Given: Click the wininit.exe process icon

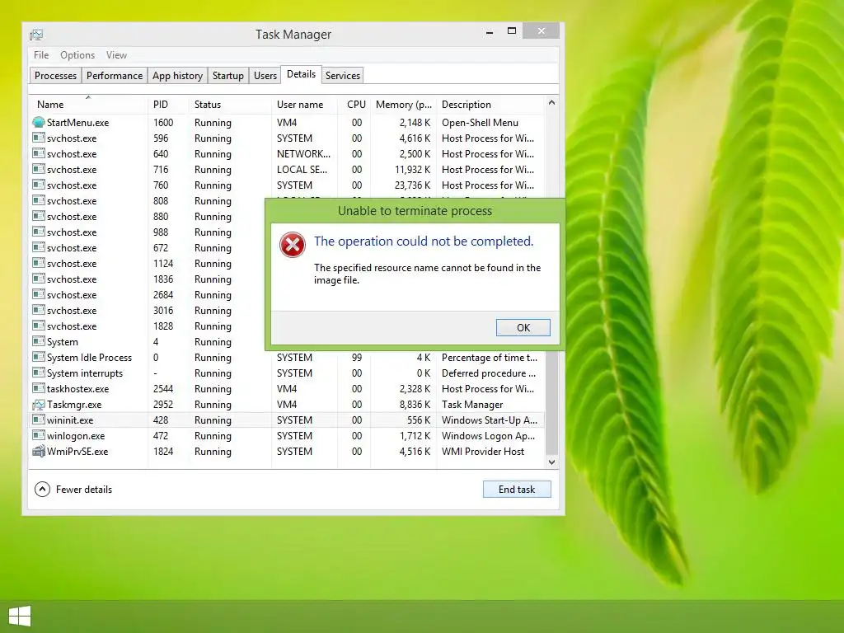Looking at the screenshot, I should click(x=38, y=420).
